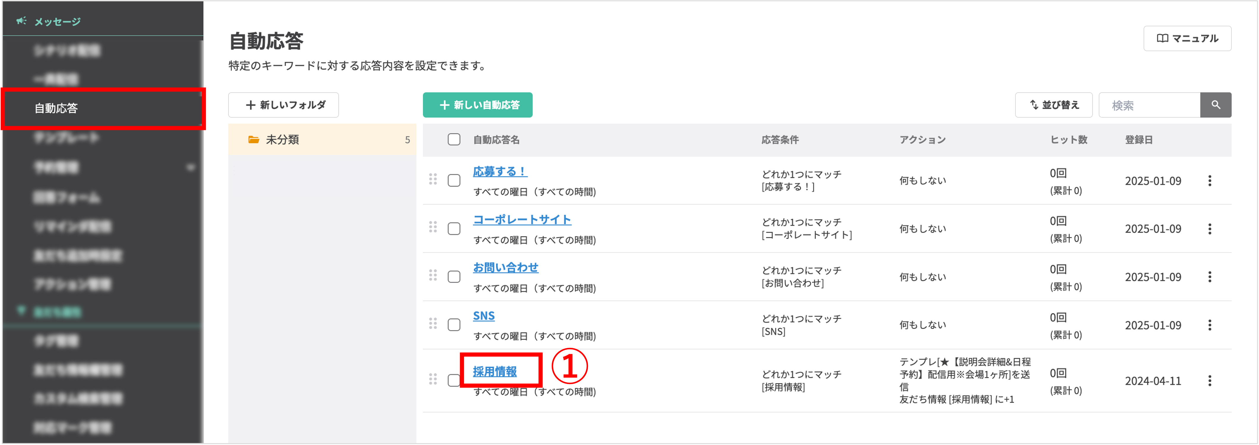Expand the blurred sidebar item with chevron

click(191, 168)
